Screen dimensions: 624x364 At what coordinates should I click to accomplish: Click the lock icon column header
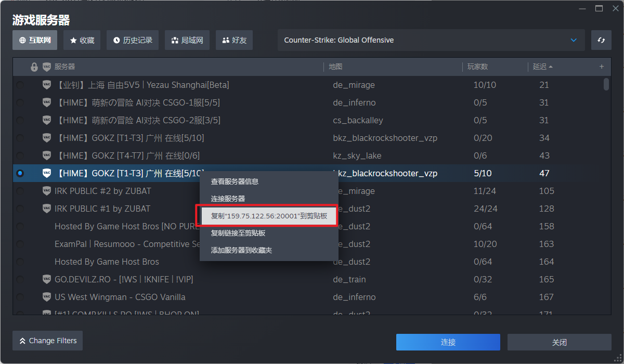pos(34,67)
